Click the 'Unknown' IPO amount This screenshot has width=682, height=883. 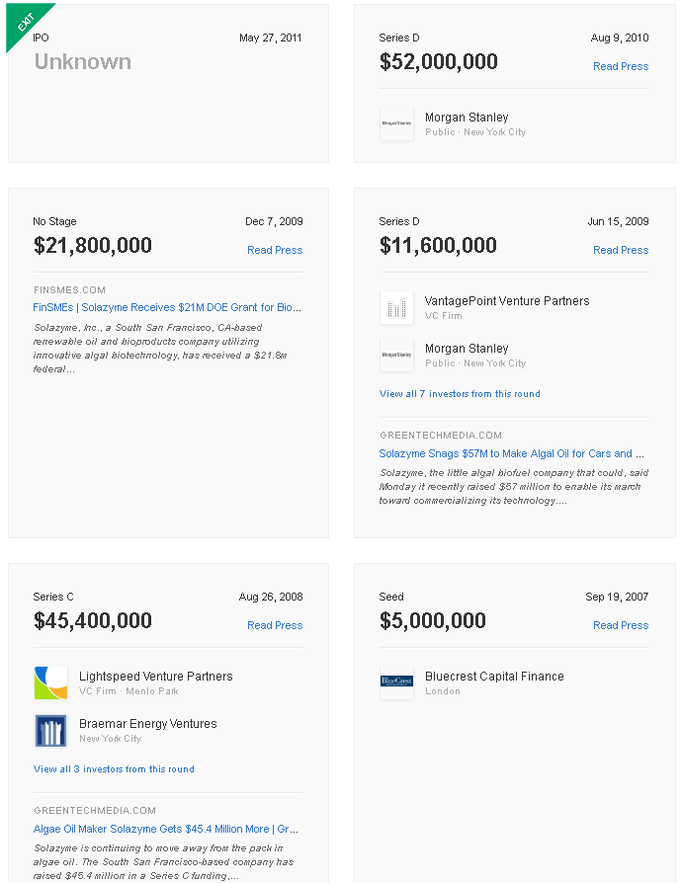tap(83, 61)
